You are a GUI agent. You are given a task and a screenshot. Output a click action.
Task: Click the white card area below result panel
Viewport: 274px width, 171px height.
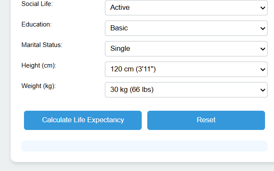144,156
